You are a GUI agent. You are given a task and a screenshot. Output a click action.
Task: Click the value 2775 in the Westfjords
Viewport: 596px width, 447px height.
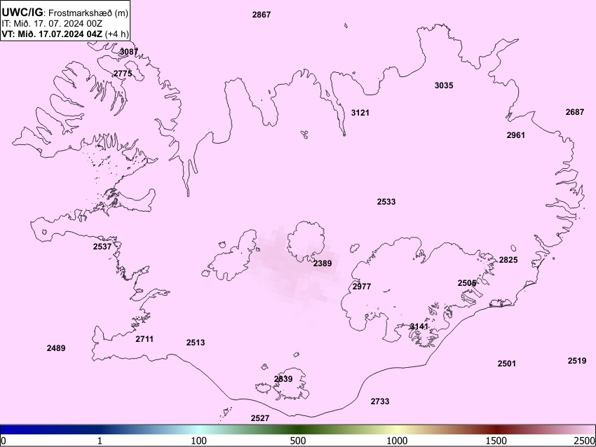point(123,74)
